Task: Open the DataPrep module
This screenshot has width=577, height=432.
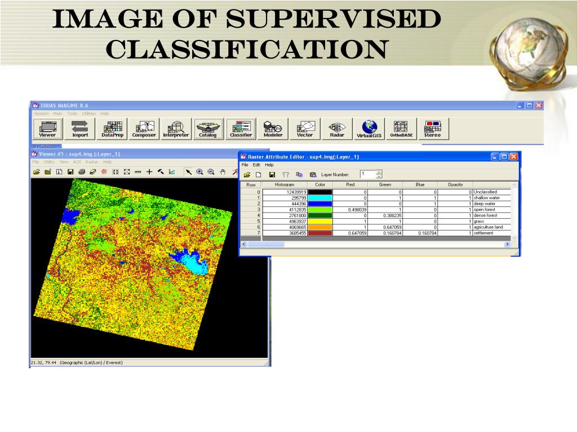Action: [x=112, y=129]
